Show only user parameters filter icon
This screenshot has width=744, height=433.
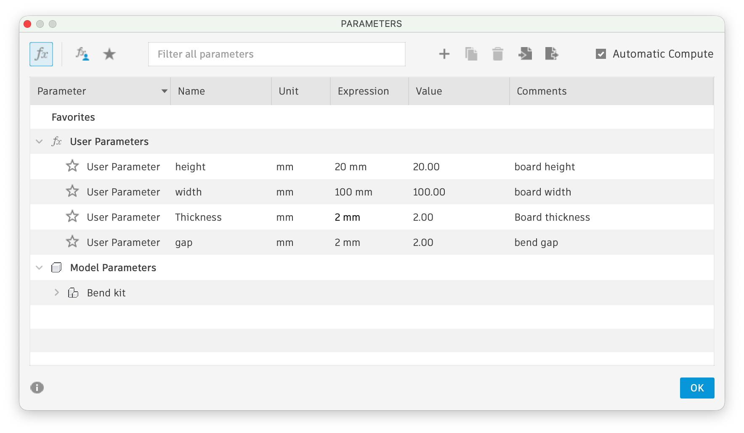tap(82, 54)
